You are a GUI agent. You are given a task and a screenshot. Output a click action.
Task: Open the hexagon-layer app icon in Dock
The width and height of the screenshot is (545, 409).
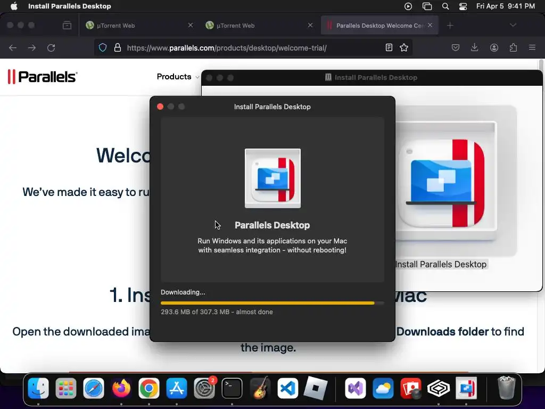pos(439,388)
